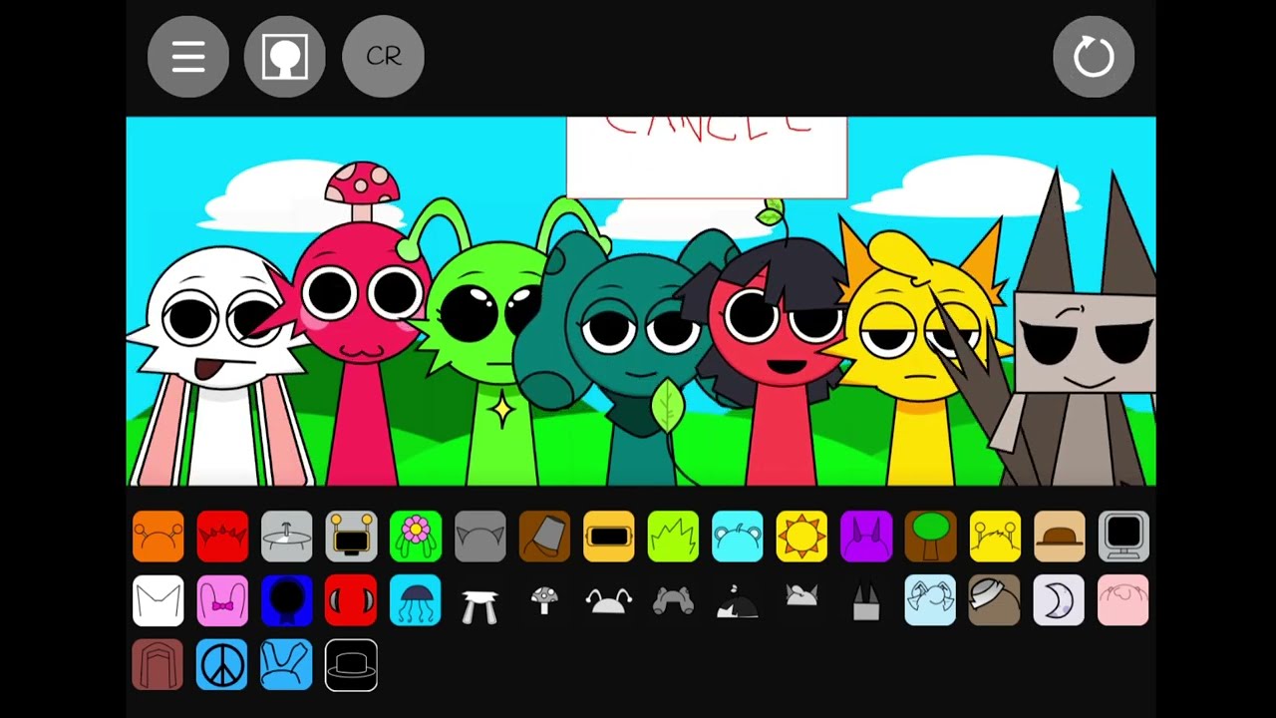Select the dark red hooded icon
Viewport: 1276px width, 718px height.
tap(159, 665)
